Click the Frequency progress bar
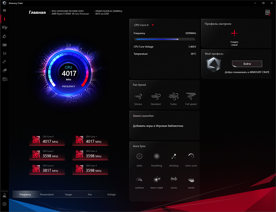The width and height of the screenshot is (276, 212). [x=165, y=39]
